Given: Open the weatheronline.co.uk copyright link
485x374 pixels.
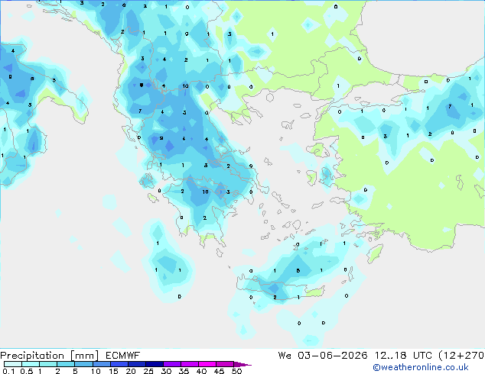Looking at the screenshot, I should 421,367.
